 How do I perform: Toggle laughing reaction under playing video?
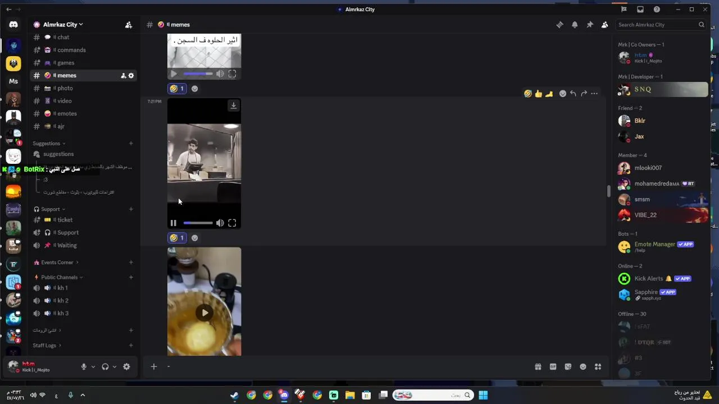pos(177,238)
